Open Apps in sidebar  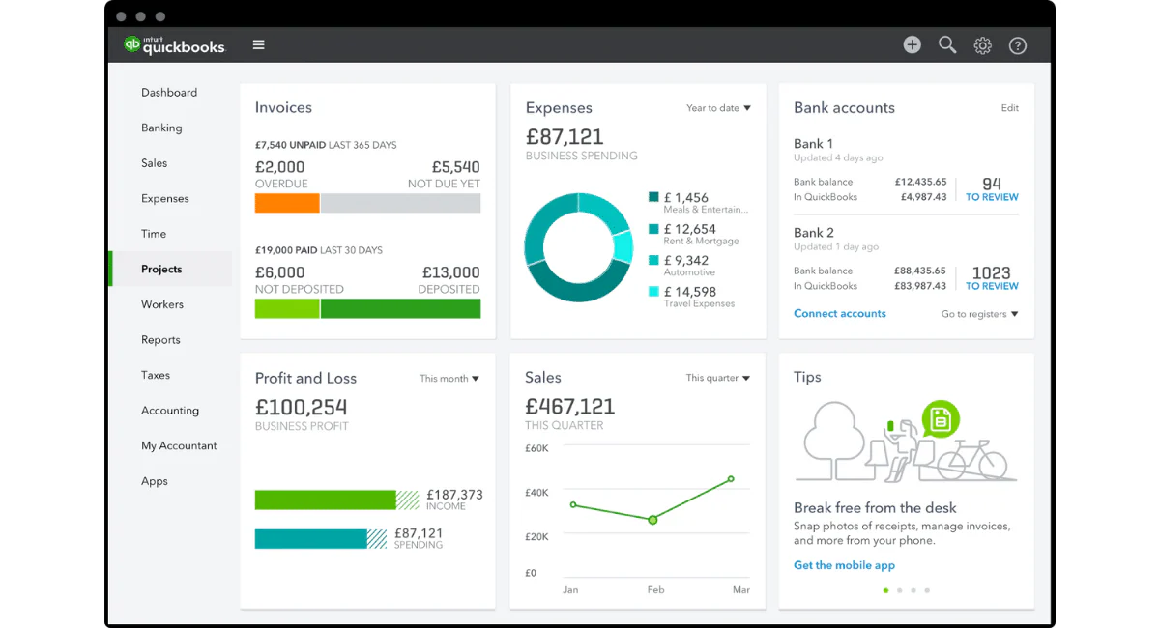coord(155,481)
